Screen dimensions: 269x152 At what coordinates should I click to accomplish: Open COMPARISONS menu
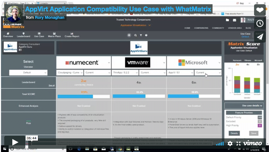pos(201,28)
